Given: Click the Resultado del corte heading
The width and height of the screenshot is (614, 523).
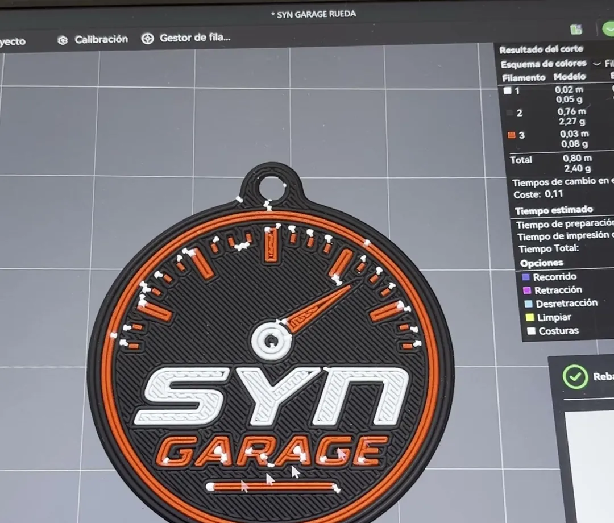Looking at the screenshot, I should [x=541, y=49].
